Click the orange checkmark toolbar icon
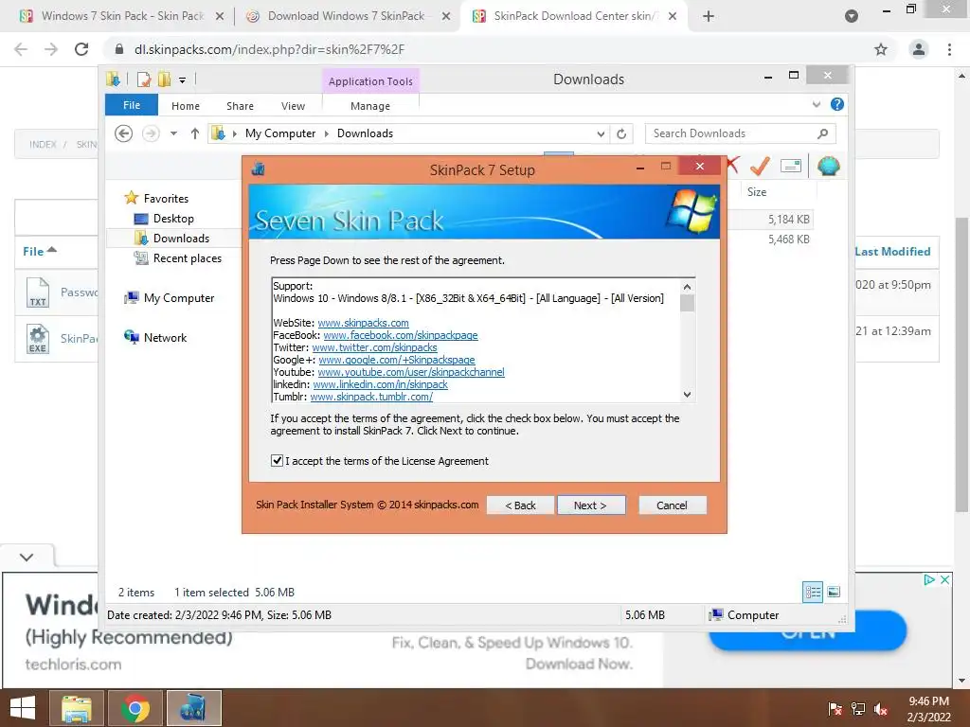 click(760, 166)
